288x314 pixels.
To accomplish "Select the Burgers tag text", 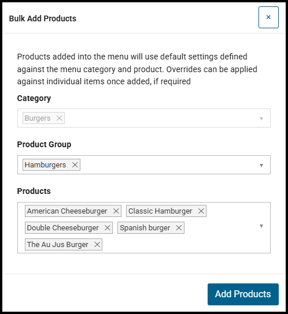I will 38,118.
